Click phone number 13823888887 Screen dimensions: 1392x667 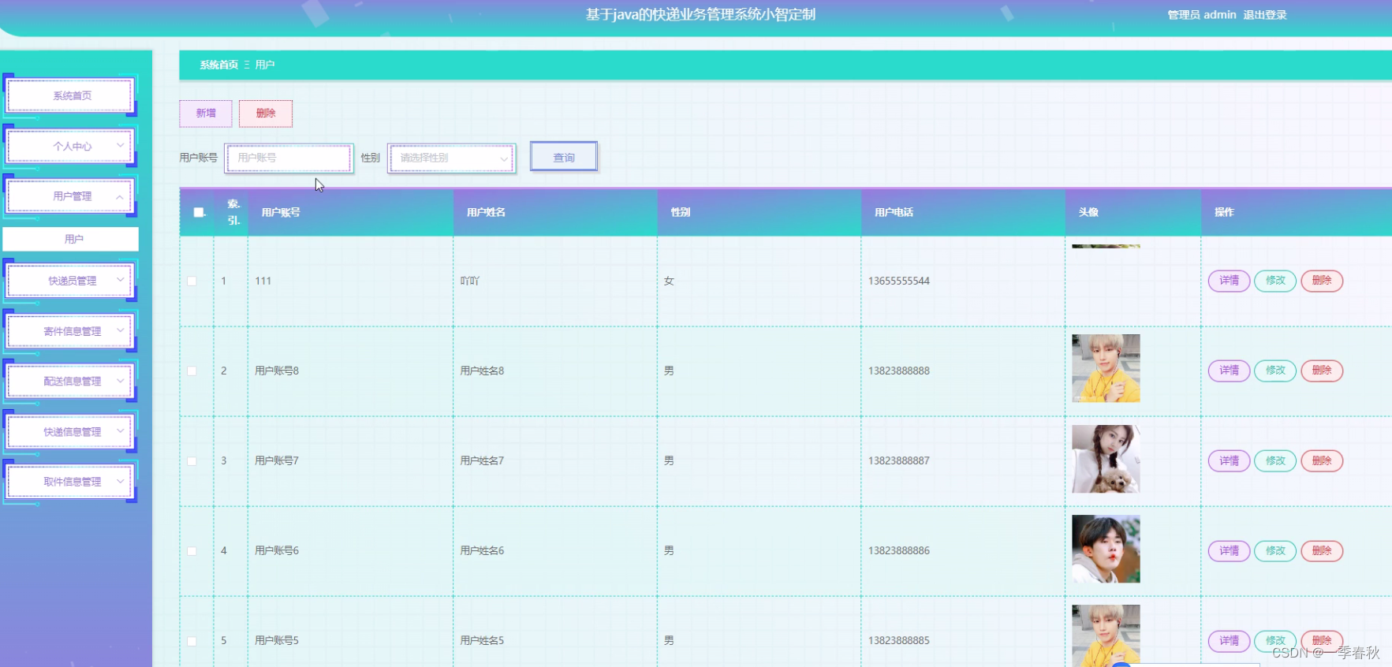pos(899,460)
